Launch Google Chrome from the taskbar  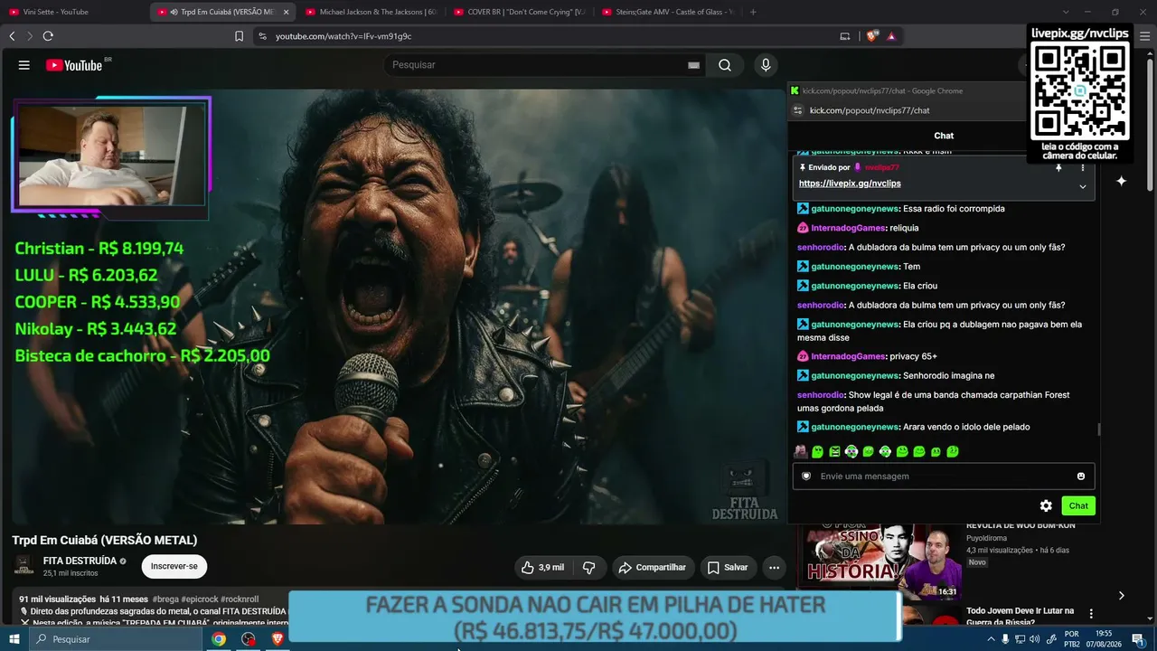219,639
